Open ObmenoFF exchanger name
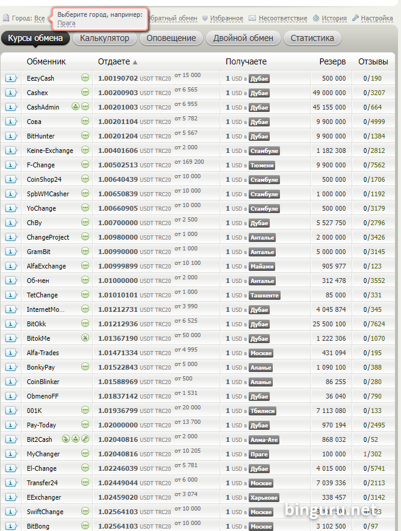The image size is (401, 531). (x=43, y=396)
